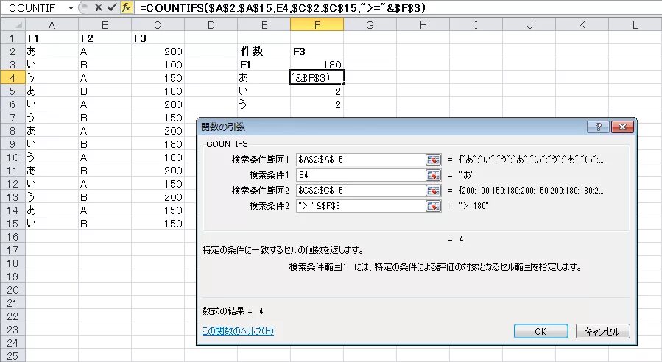Collapse dialog for 検索条件範囲2 range selector
The height and width of the screenshot is (362, 662).
tap(433, 191)
